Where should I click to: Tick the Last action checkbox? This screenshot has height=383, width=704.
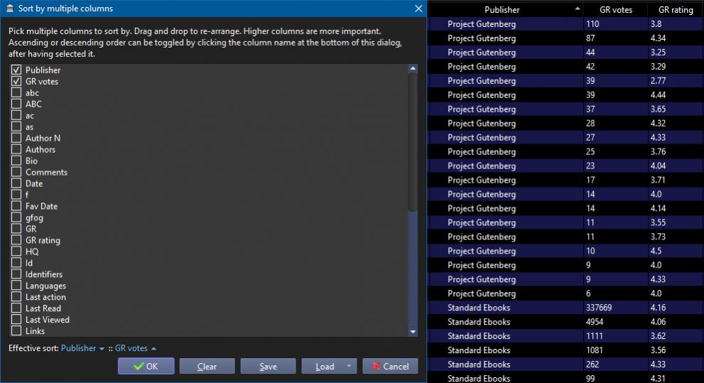[16, 296]
